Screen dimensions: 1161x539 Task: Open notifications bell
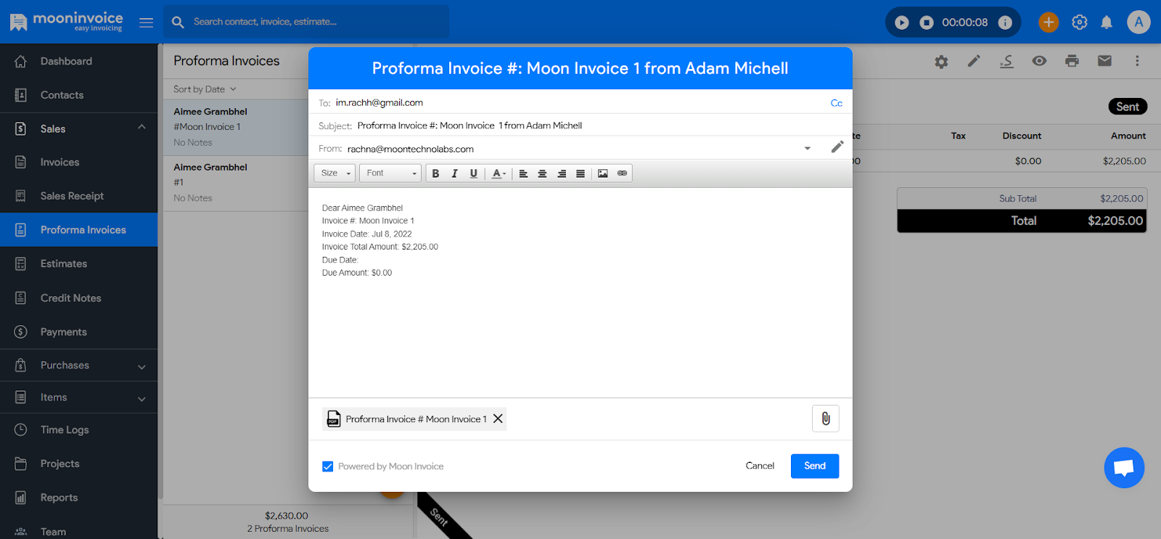coord(1107,22)
